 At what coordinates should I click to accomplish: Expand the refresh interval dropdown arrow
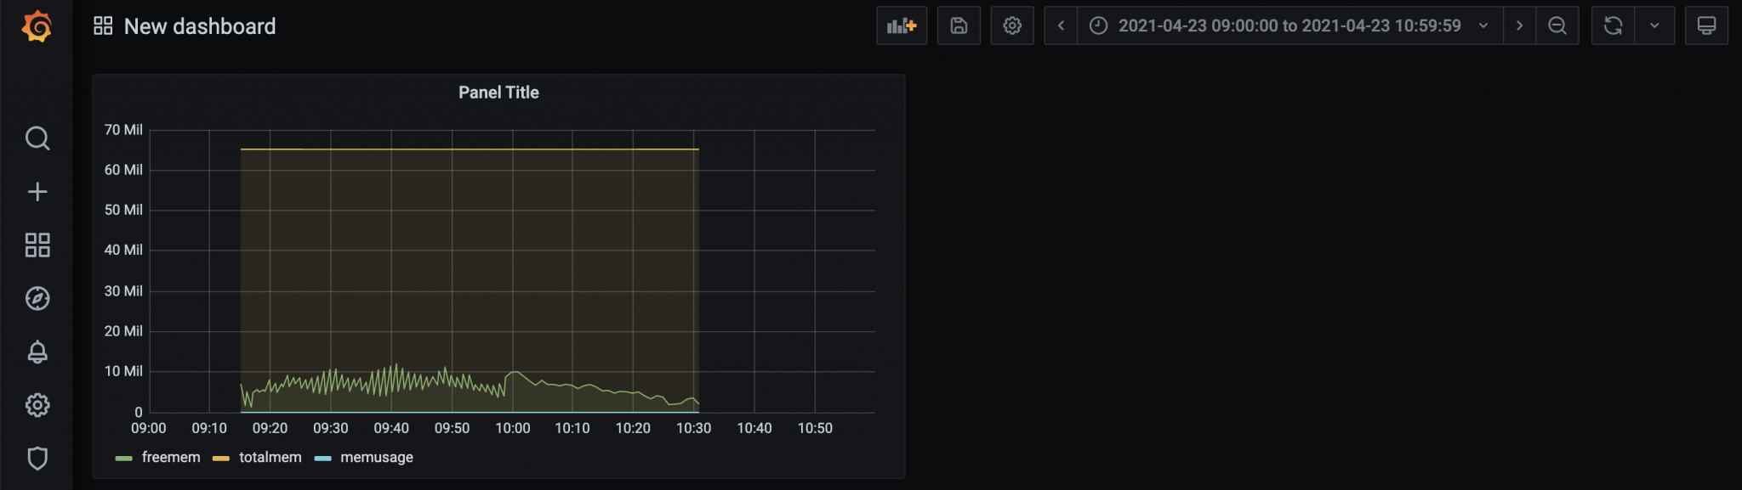pyautogui.click(x=1654, y=25)
